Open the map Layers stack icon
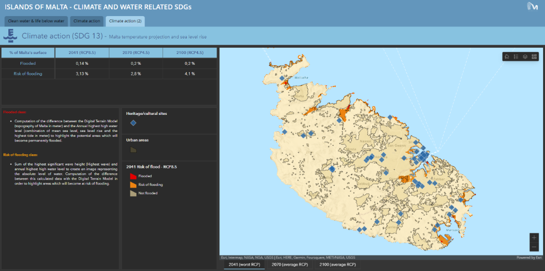Viewport: 545px width, 271px height. click(x=525, y=56)
